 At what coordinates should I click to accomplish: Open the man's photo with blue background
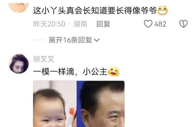[100, 104]
